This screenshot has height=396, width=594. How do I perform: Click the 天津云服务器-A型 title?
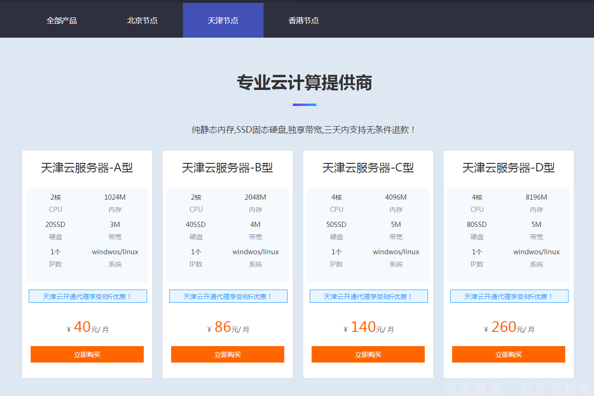[87, 168]
